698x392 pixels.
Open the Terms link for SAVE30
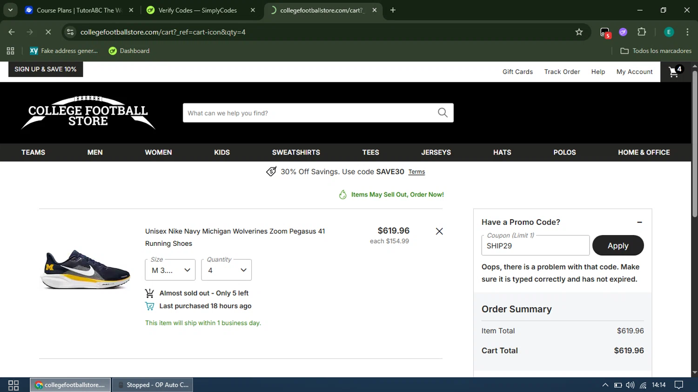pyautogui.click(x=416, y=172)
